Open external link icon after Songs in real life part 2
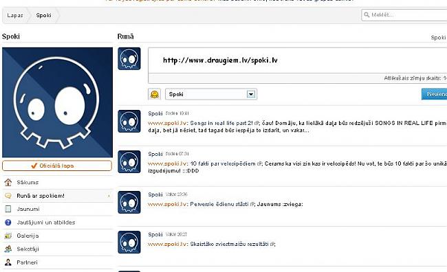 click(x=256, y=123)
